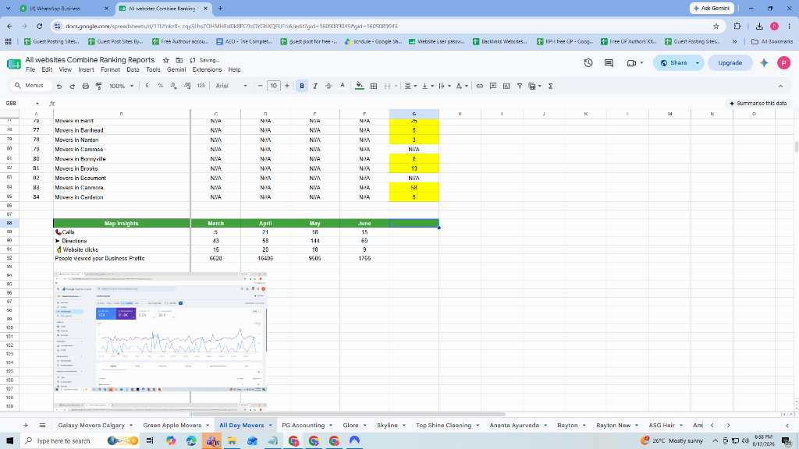This screenshot has width=799, height=449.
Task: Click the Share button
Action: [673, 62]
